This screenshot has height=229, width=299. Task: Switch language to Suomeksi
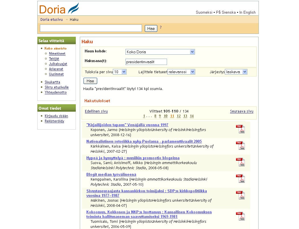pos(204,12)
